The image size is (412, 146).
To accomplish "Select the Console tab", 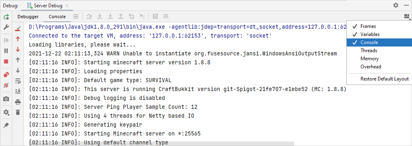I will point(57,17).
